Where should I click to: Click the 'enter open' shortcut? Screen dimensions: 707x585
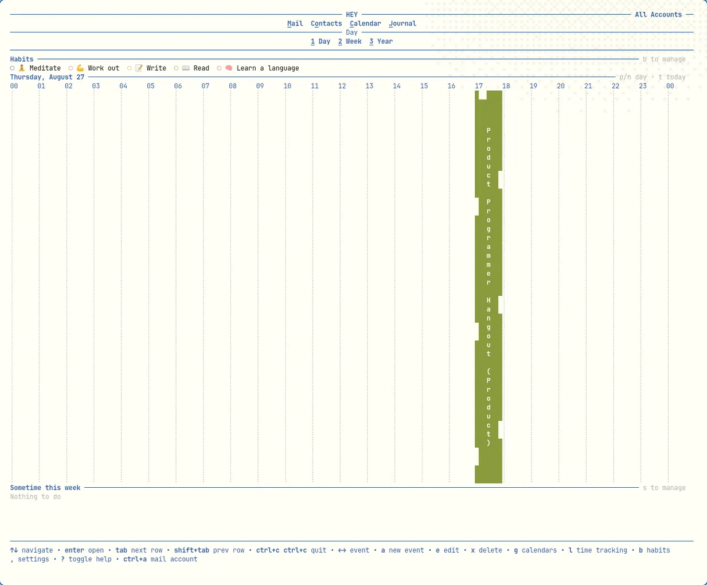tap(84, 550)
